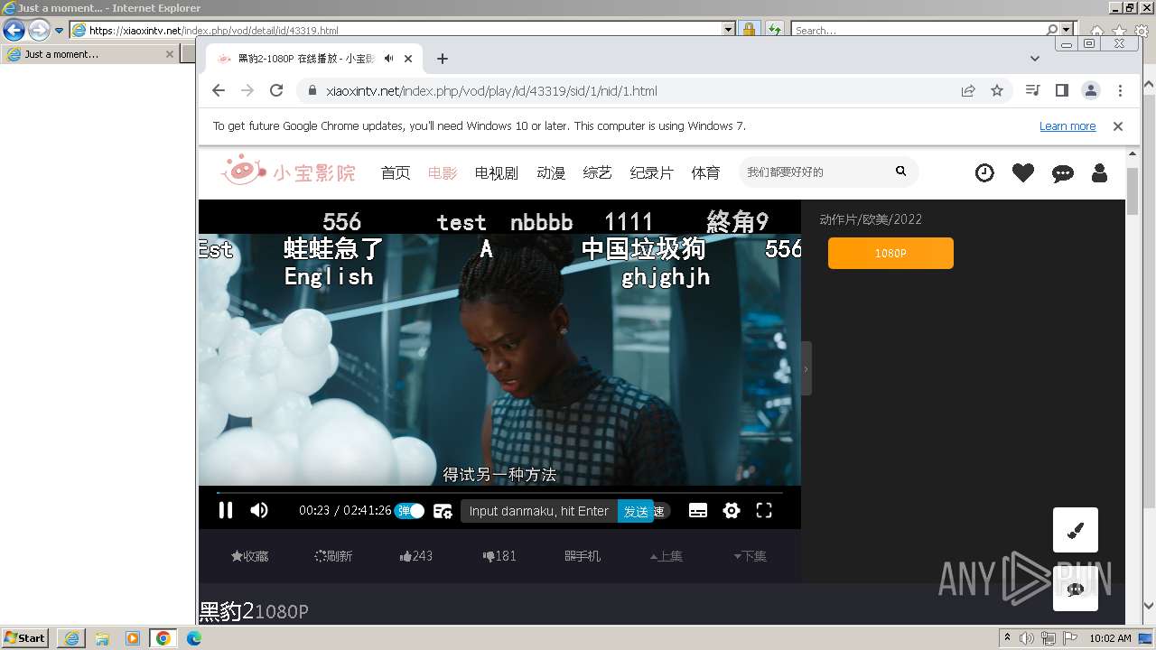Click the Learn more link
This screenshot has height=650, width=1156.
coord(1067,126)
